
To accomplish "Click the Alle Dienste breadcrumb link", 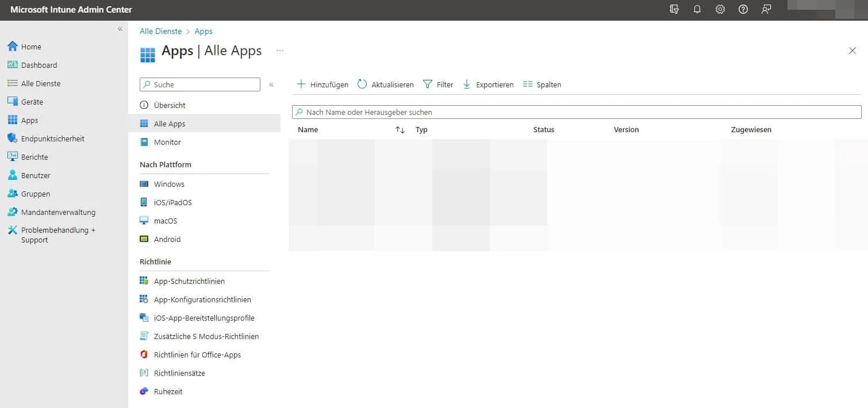I will pos(160,32).
